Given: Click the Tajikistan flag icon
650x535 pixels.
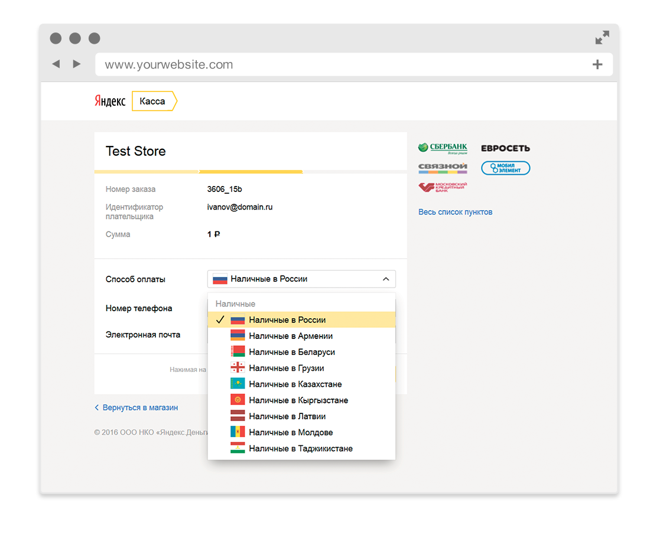Looking at the screenshot, I should [238, 448].
